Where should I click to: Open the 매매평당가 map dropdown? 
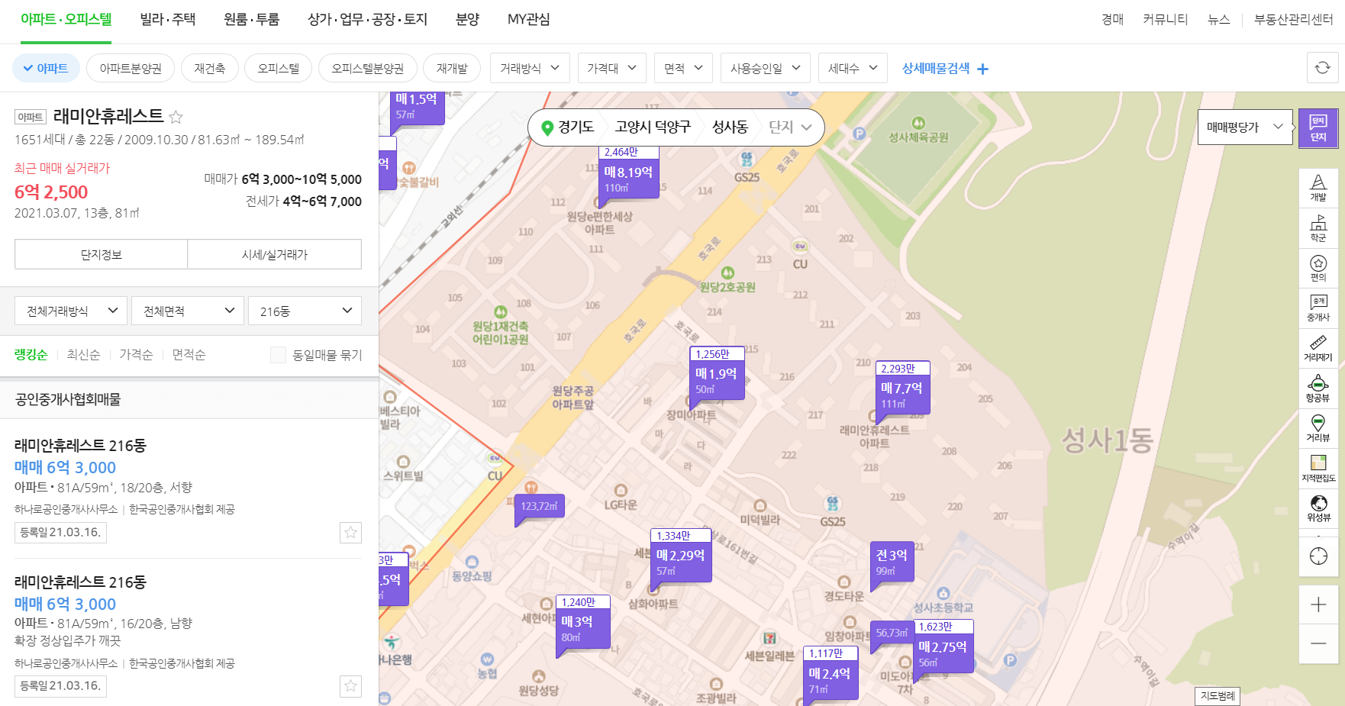pyautogui.click(x=1246, y=127)
